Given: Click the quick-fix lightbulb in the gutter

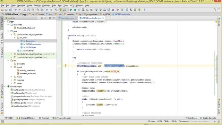Looking at the screenshot, I should pyautogui.click(x=66, y=65).
